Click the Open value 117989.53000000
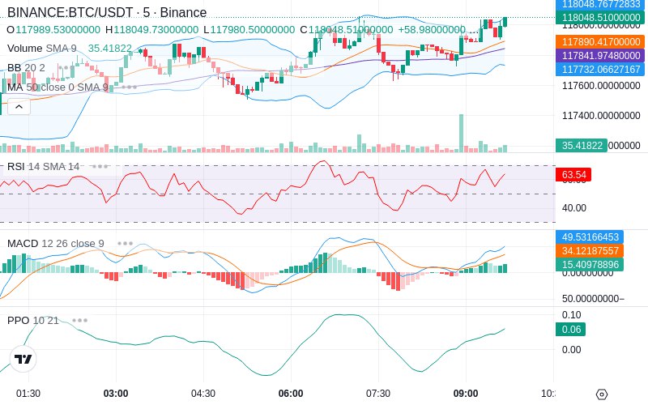648x405 pixels. [58, 30]
